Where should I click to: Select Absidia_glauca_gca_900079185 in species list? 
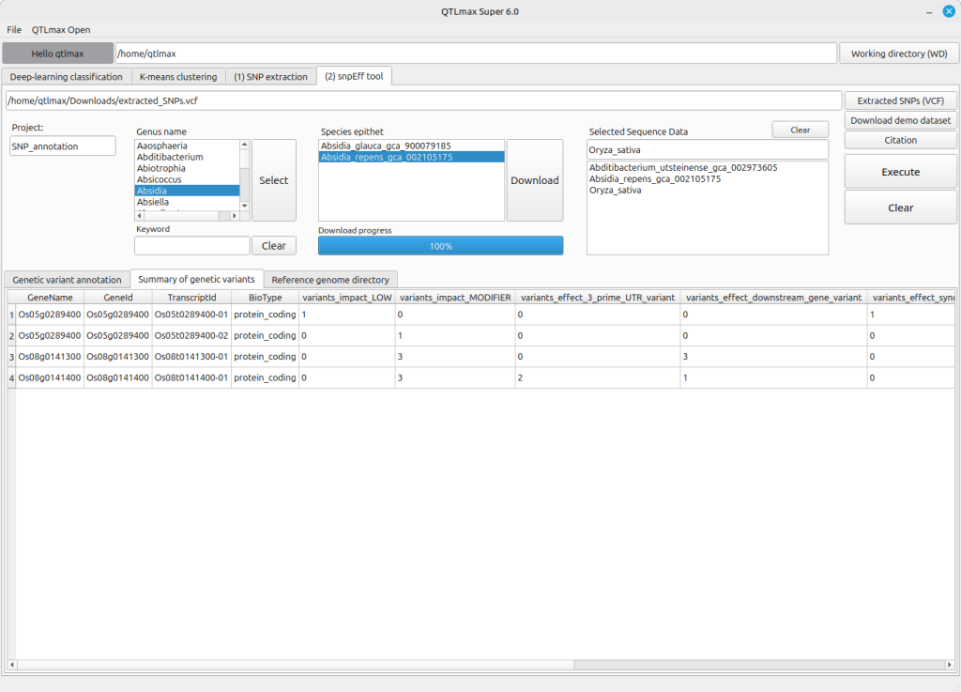[386, 146]
